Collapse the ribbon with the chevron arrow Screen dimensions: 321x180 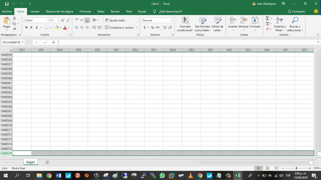(x=318, y=35)
